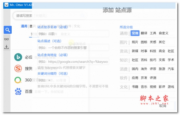Choose the 评荐 group option
Image resolution: width=180 pixels, height=115 pixels.
click(153, 69)
